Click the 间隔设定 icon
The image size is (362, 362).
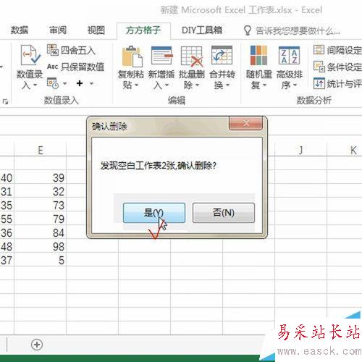pyautogui.click(x=319, y=50)
